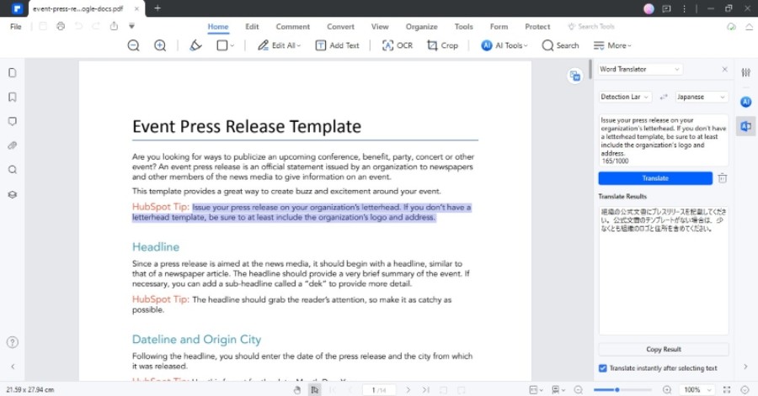This screenshot has width=758, height=396.
Task: Go to the next page with the arrow
Action: [x=408, y=390]
